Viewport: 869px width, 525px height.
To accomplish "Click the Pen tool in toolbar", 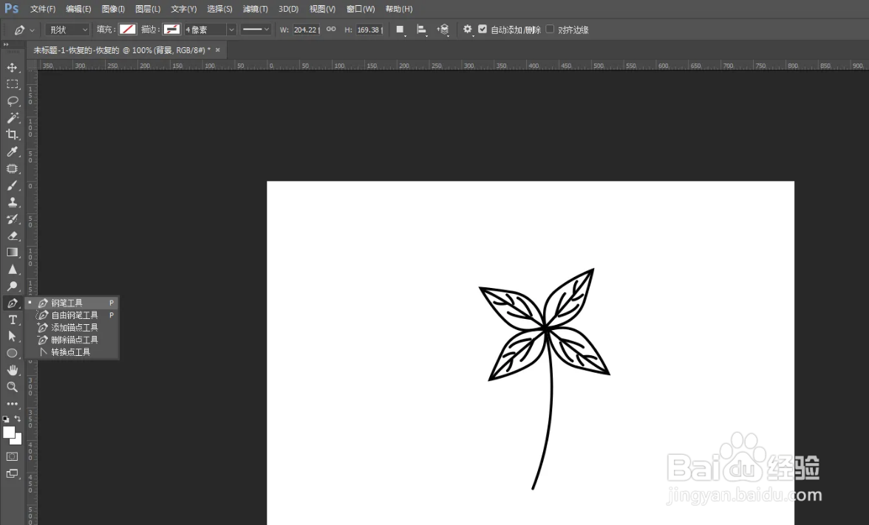I will click(x=12, y=303).
